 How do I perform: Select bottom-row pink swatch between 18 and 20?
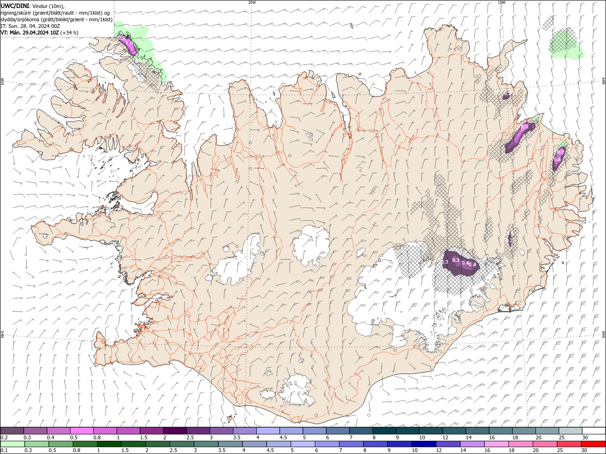520,444
